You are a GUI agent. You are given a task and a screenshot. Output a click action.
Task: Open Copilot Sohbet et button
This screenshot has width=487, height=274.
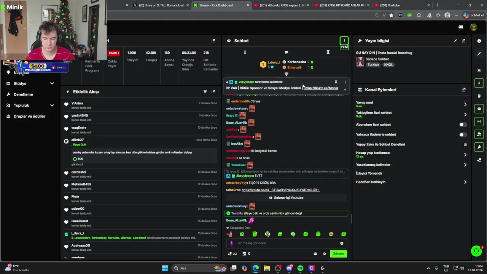coord(474,15)
